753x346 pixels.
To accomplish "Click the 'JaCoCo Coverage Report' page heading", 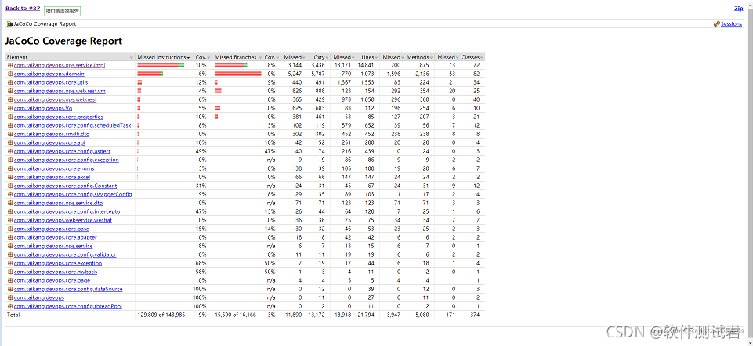I will [63, 41].
